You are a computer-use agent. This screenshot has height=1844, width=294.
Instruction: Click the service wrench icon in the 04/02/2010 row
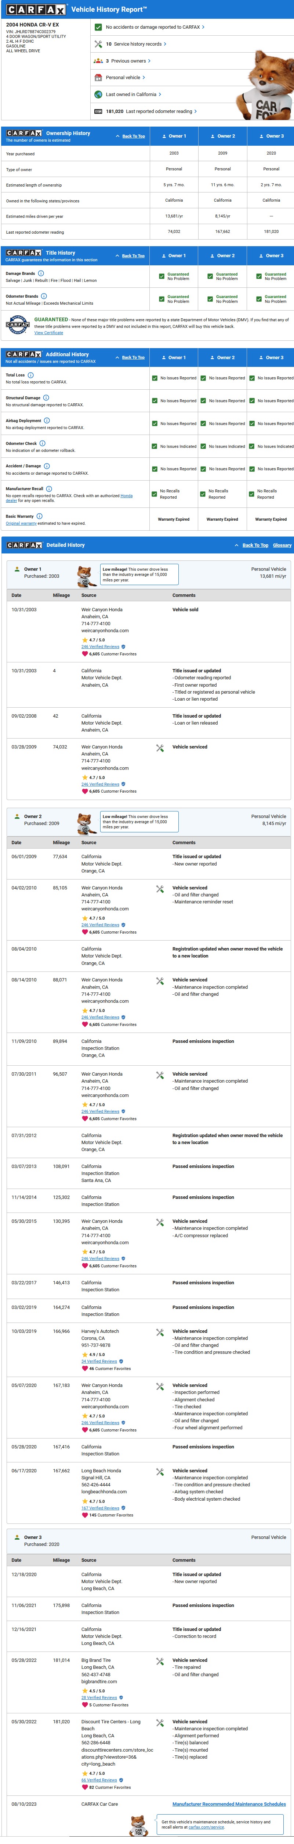(160, 888)
